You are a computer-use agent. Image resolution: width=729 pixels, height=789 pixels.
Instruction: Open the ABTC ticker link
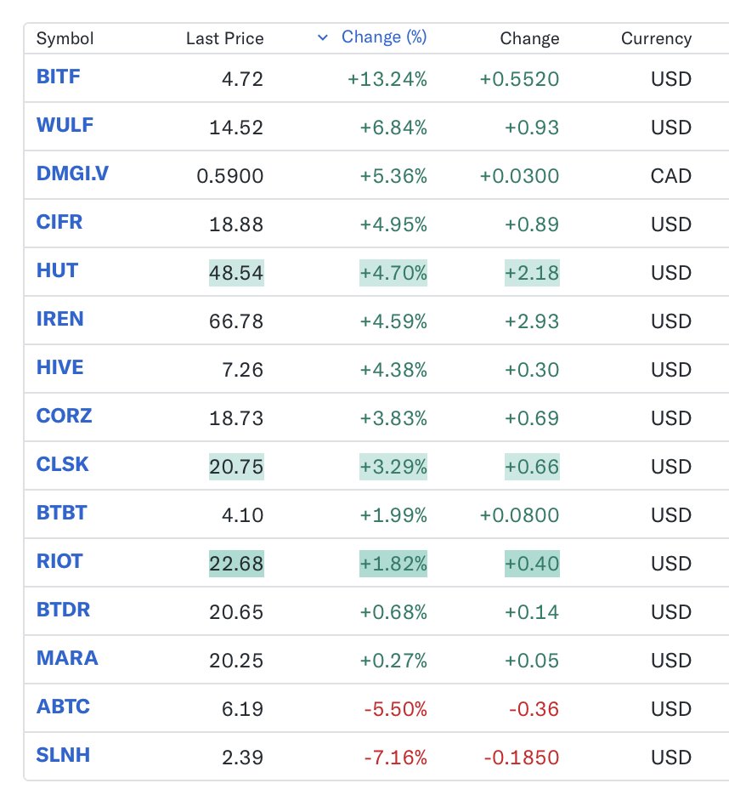tap(63, 707)
